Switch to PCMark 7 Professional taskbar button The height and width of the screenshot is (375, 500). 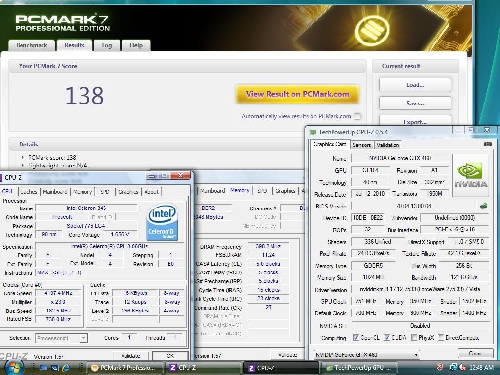[x=125, y=368]
